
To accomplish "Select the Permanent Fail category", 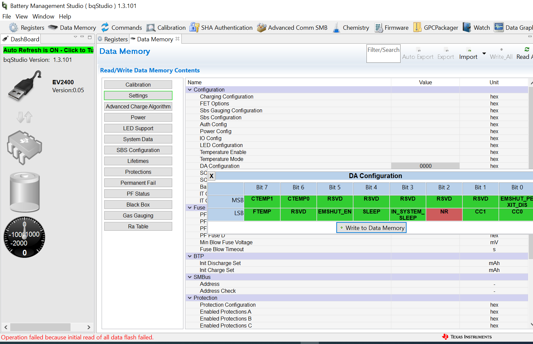I will pos(138,183).
